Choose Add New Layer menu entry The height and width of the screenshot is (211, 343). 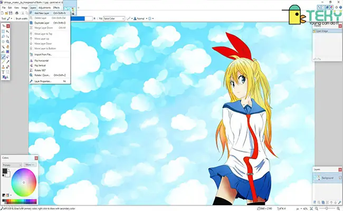tap(50, 13)
